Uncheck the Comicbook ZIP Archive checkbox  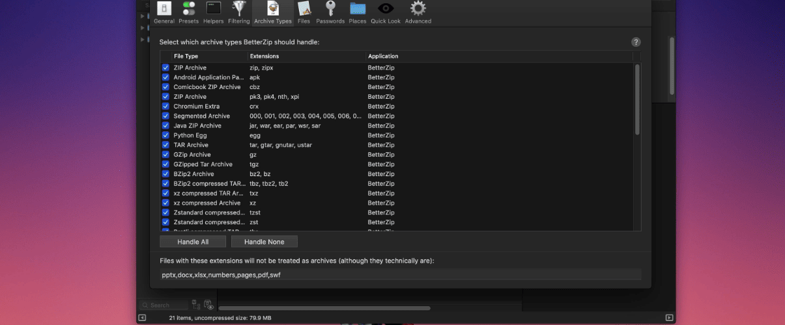[165, 87]
